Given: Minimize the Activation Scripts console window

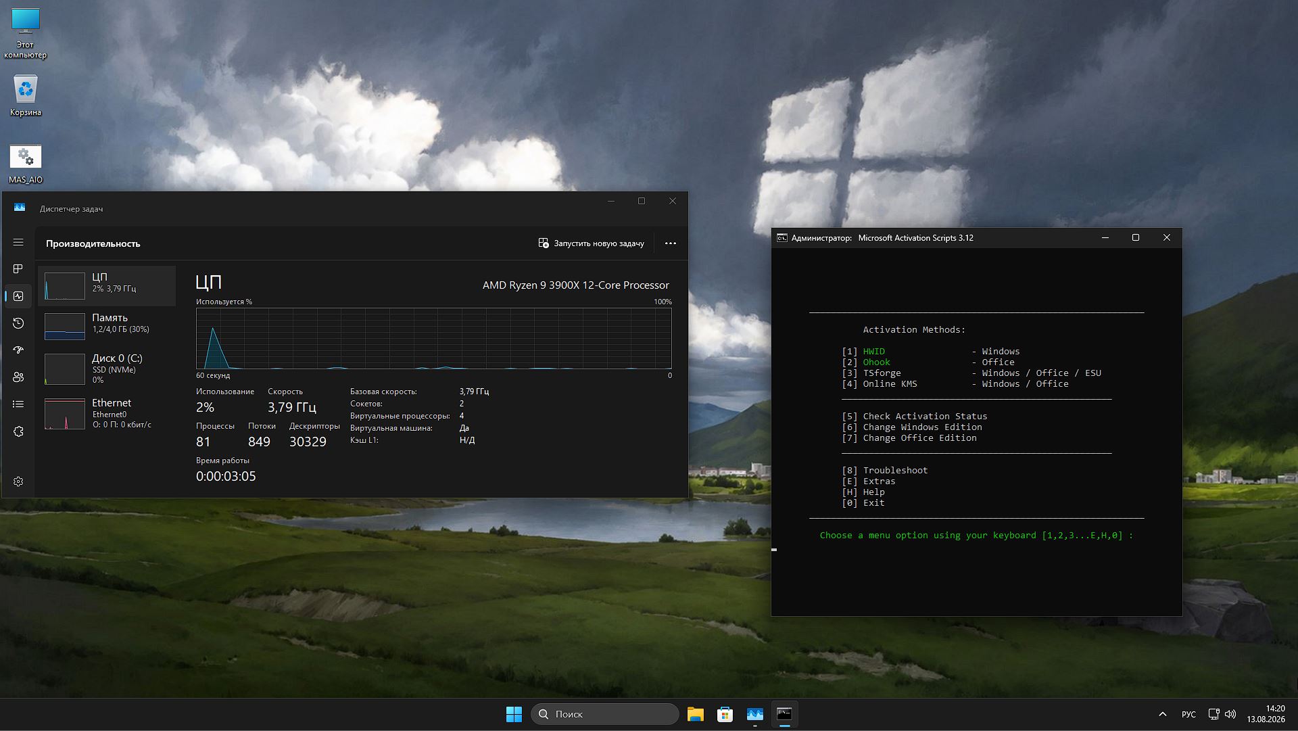Looking at the screenshot, I should point(1105,237).
